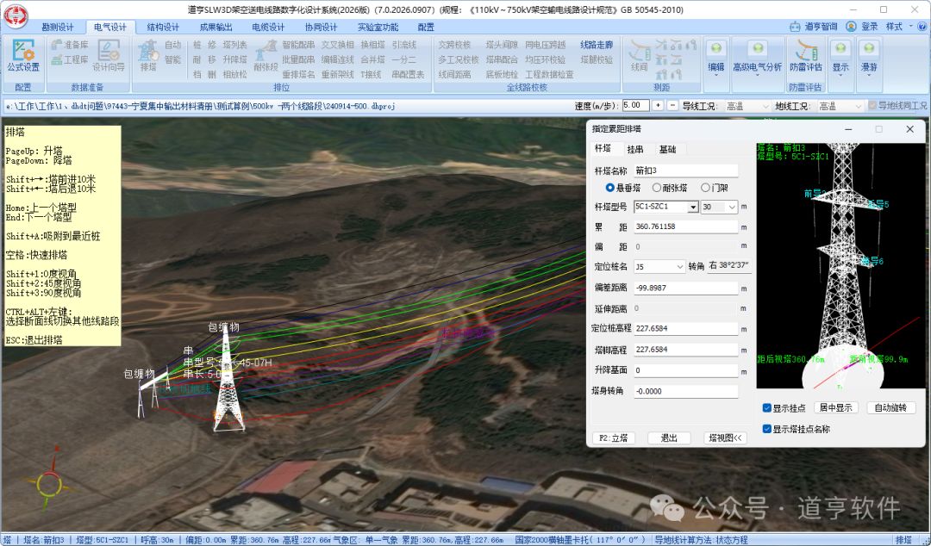Increase speed with the plus button
The width and height of the screenshot is (931, 546).
pyautogui.click(x=658, y=106)
